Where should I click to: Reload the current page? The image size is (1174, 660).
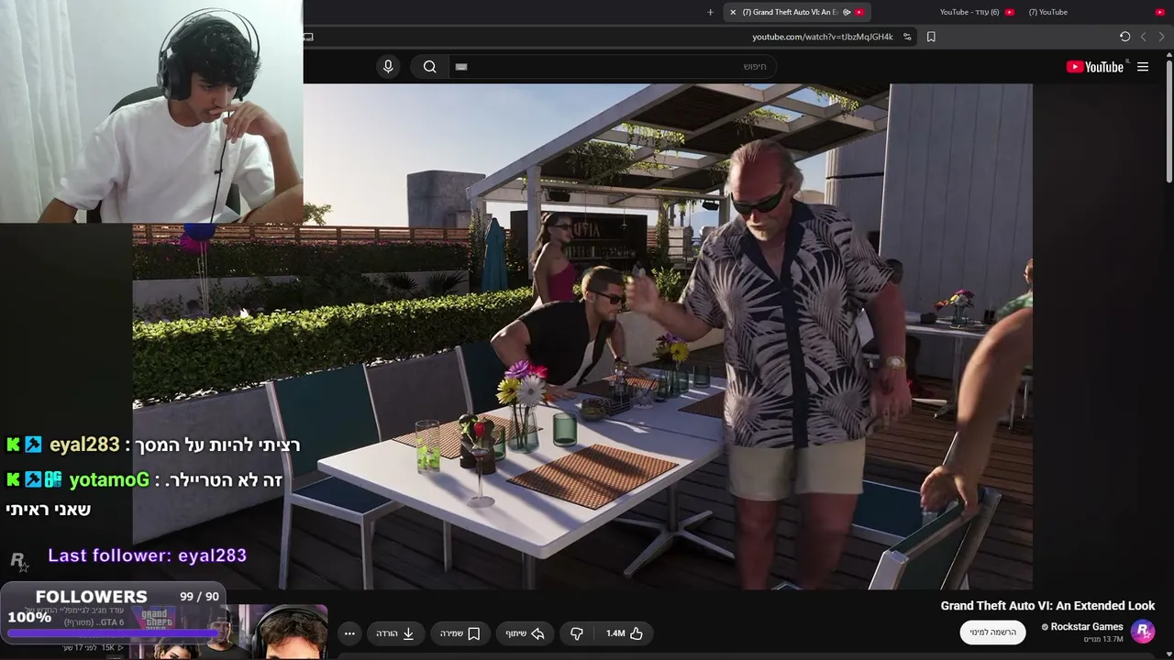(x=1124, y=37)
